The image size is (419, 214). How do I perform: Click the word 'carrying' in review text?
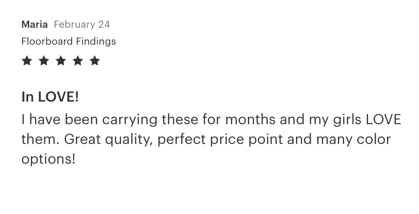tap(130, 119)
